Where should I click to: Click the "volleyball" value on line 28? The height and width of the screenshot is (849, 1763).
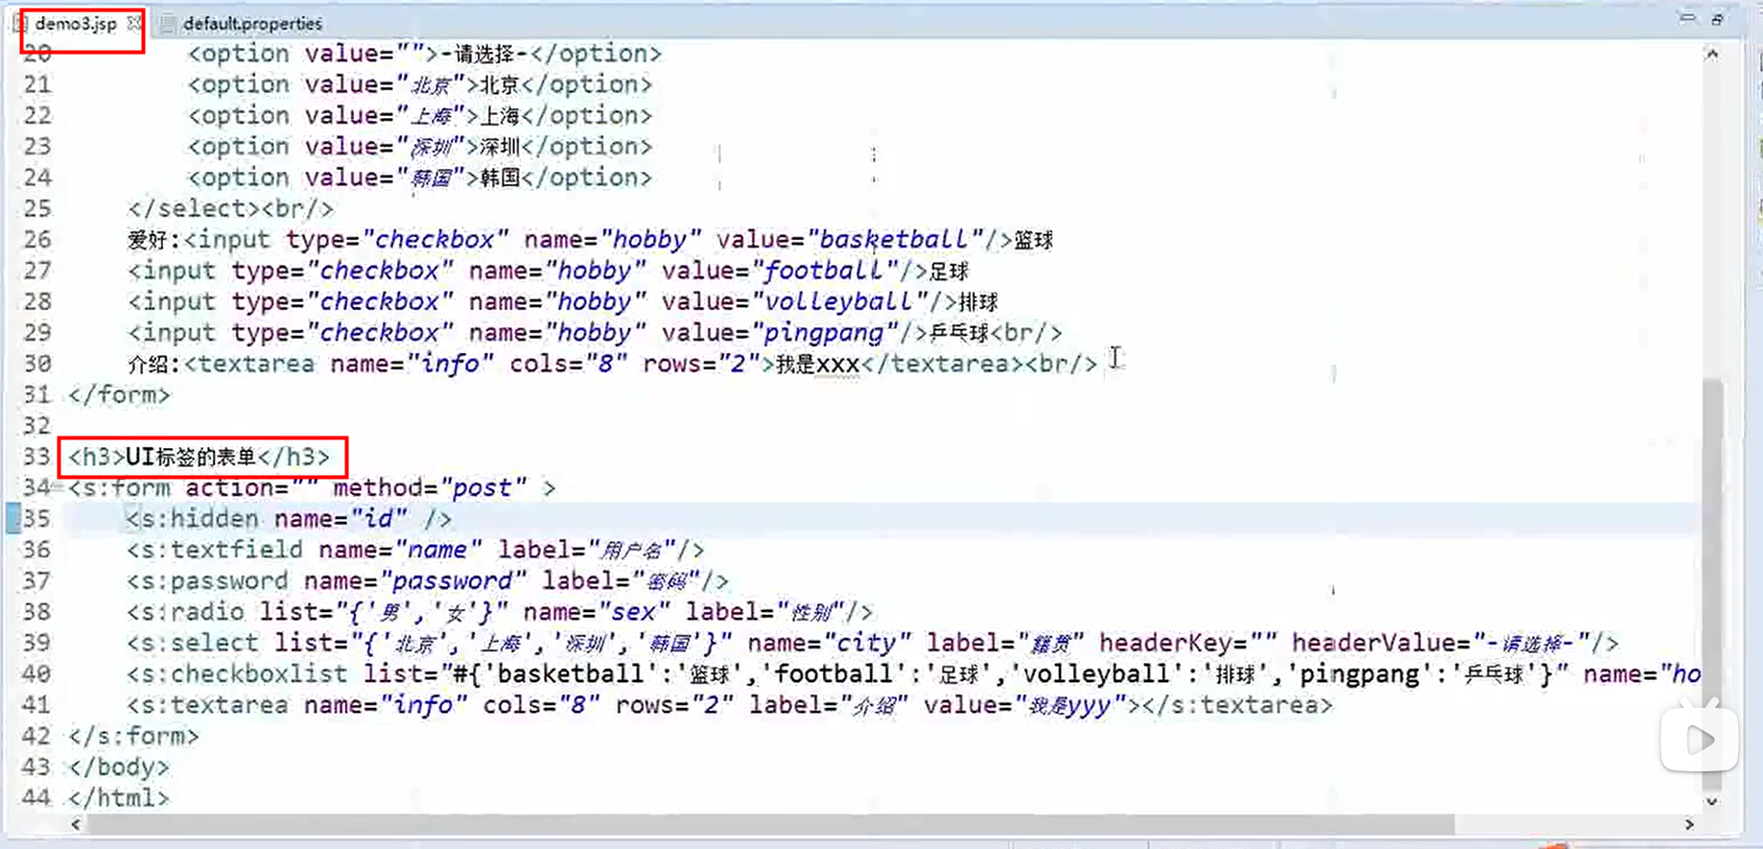840,302
